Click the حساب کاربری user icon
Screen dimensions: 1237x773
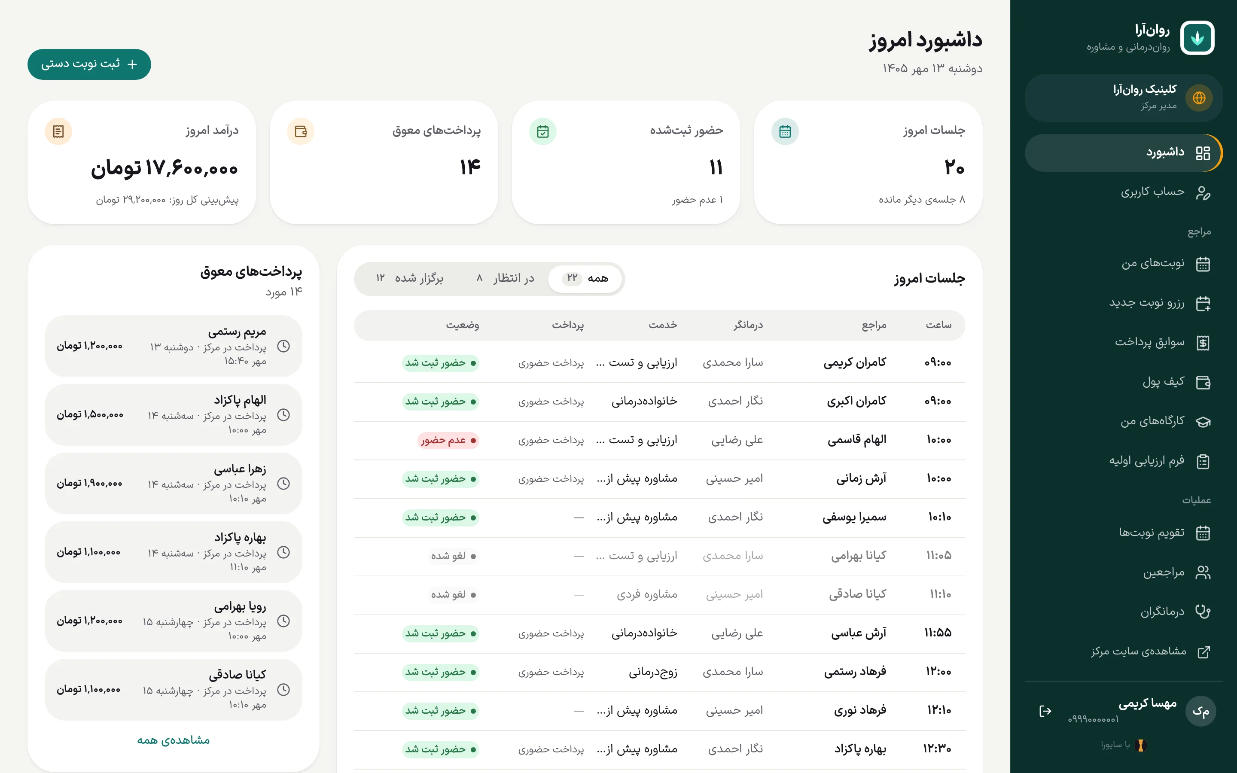click(x=1203, y=192)
